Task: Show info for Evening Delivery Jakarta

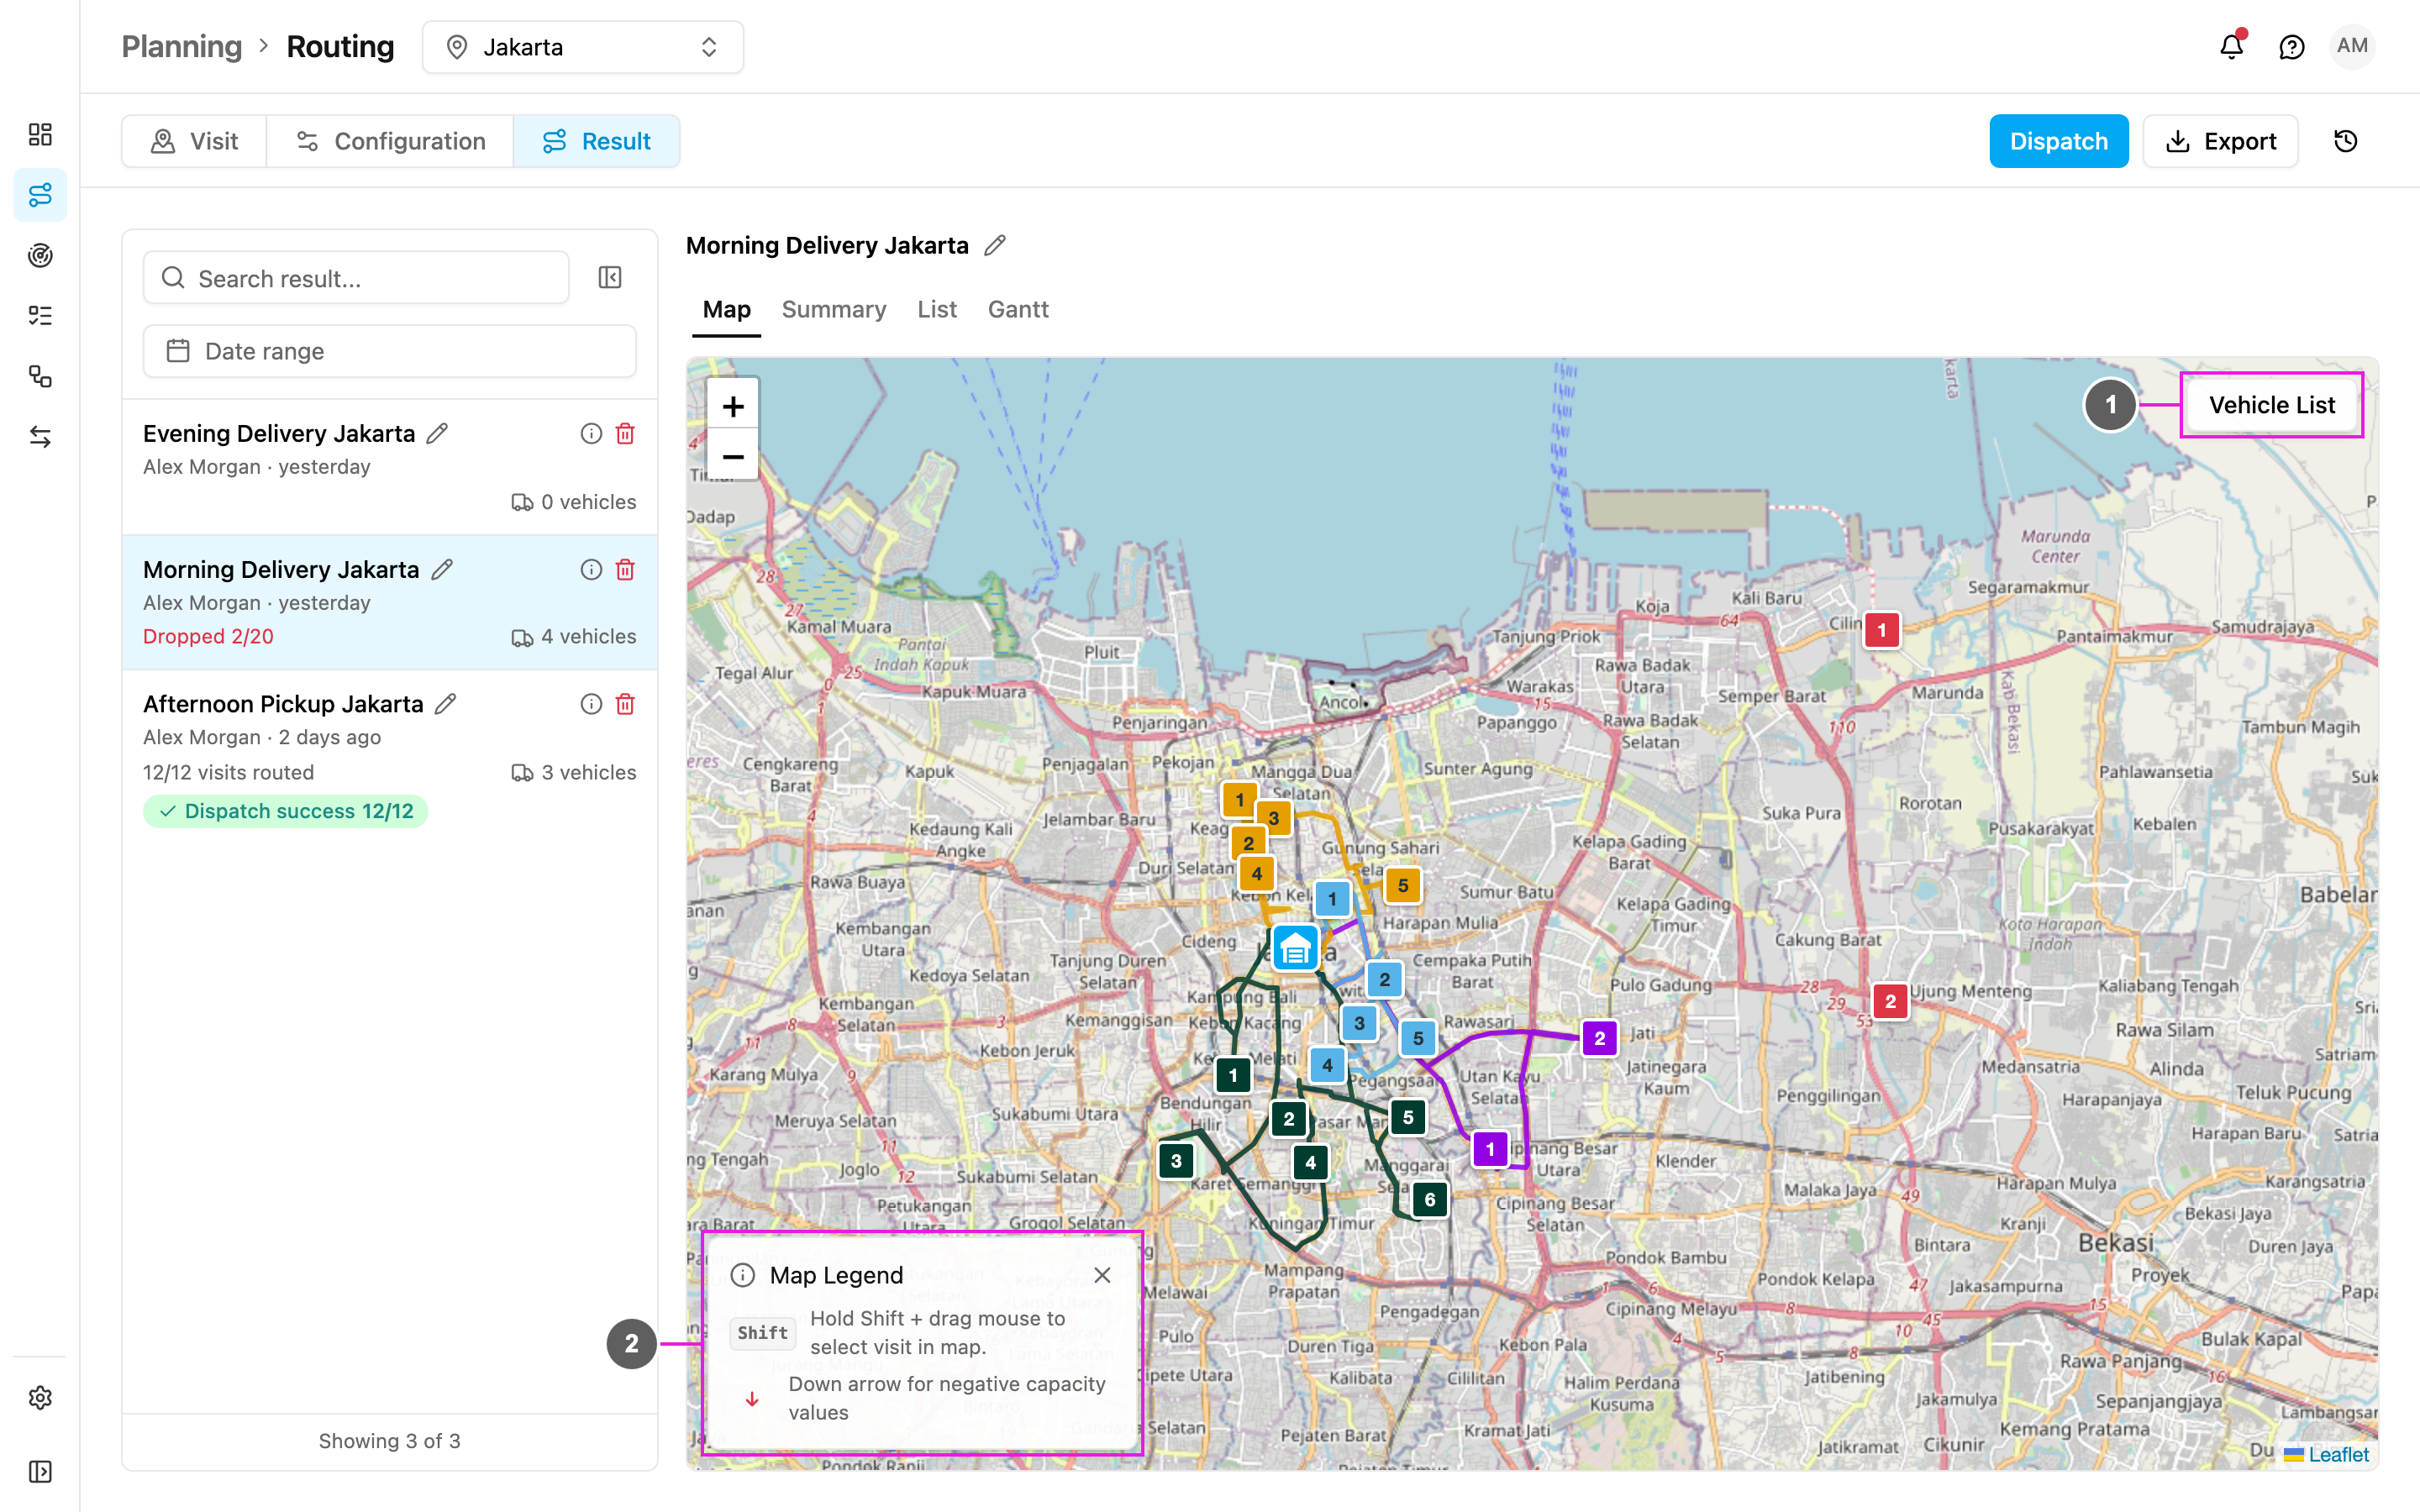Action: [591, 433]
